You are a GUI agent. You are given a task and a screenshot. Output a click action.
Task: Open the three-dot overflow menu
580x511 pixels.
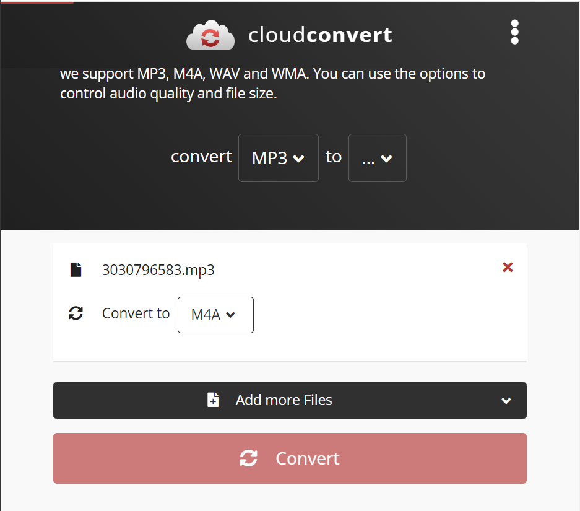point(514,32)
